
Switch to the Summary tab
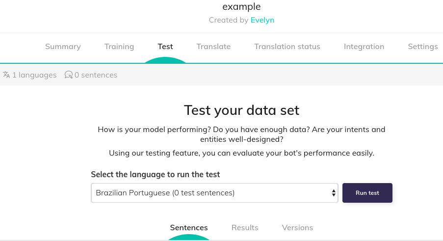click(63, 46)
